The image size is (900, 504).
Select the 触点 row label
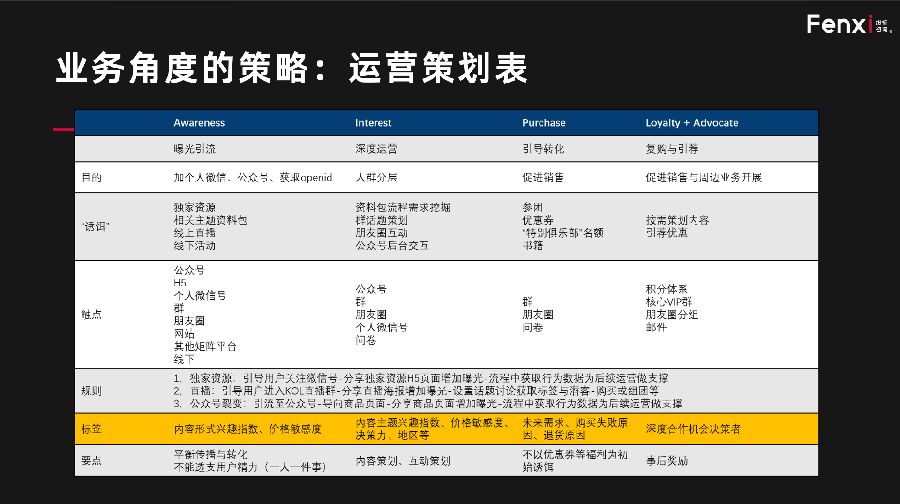[x=91, y=315]
